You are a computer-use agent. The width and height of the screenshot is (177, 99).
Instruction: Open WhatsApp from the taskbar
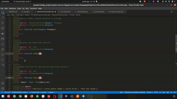pos(37,96)
